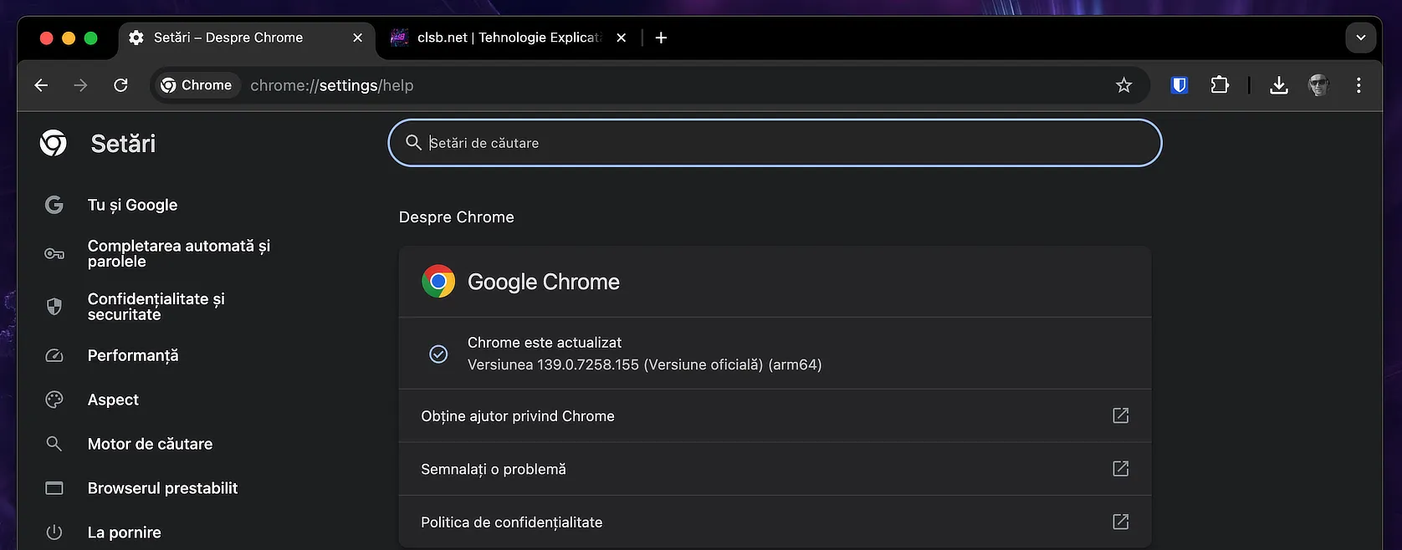The width and height of the screenshot is (1402, 550).
Task: Click the update checkmark status icon
Action: [x=438, y=354]
